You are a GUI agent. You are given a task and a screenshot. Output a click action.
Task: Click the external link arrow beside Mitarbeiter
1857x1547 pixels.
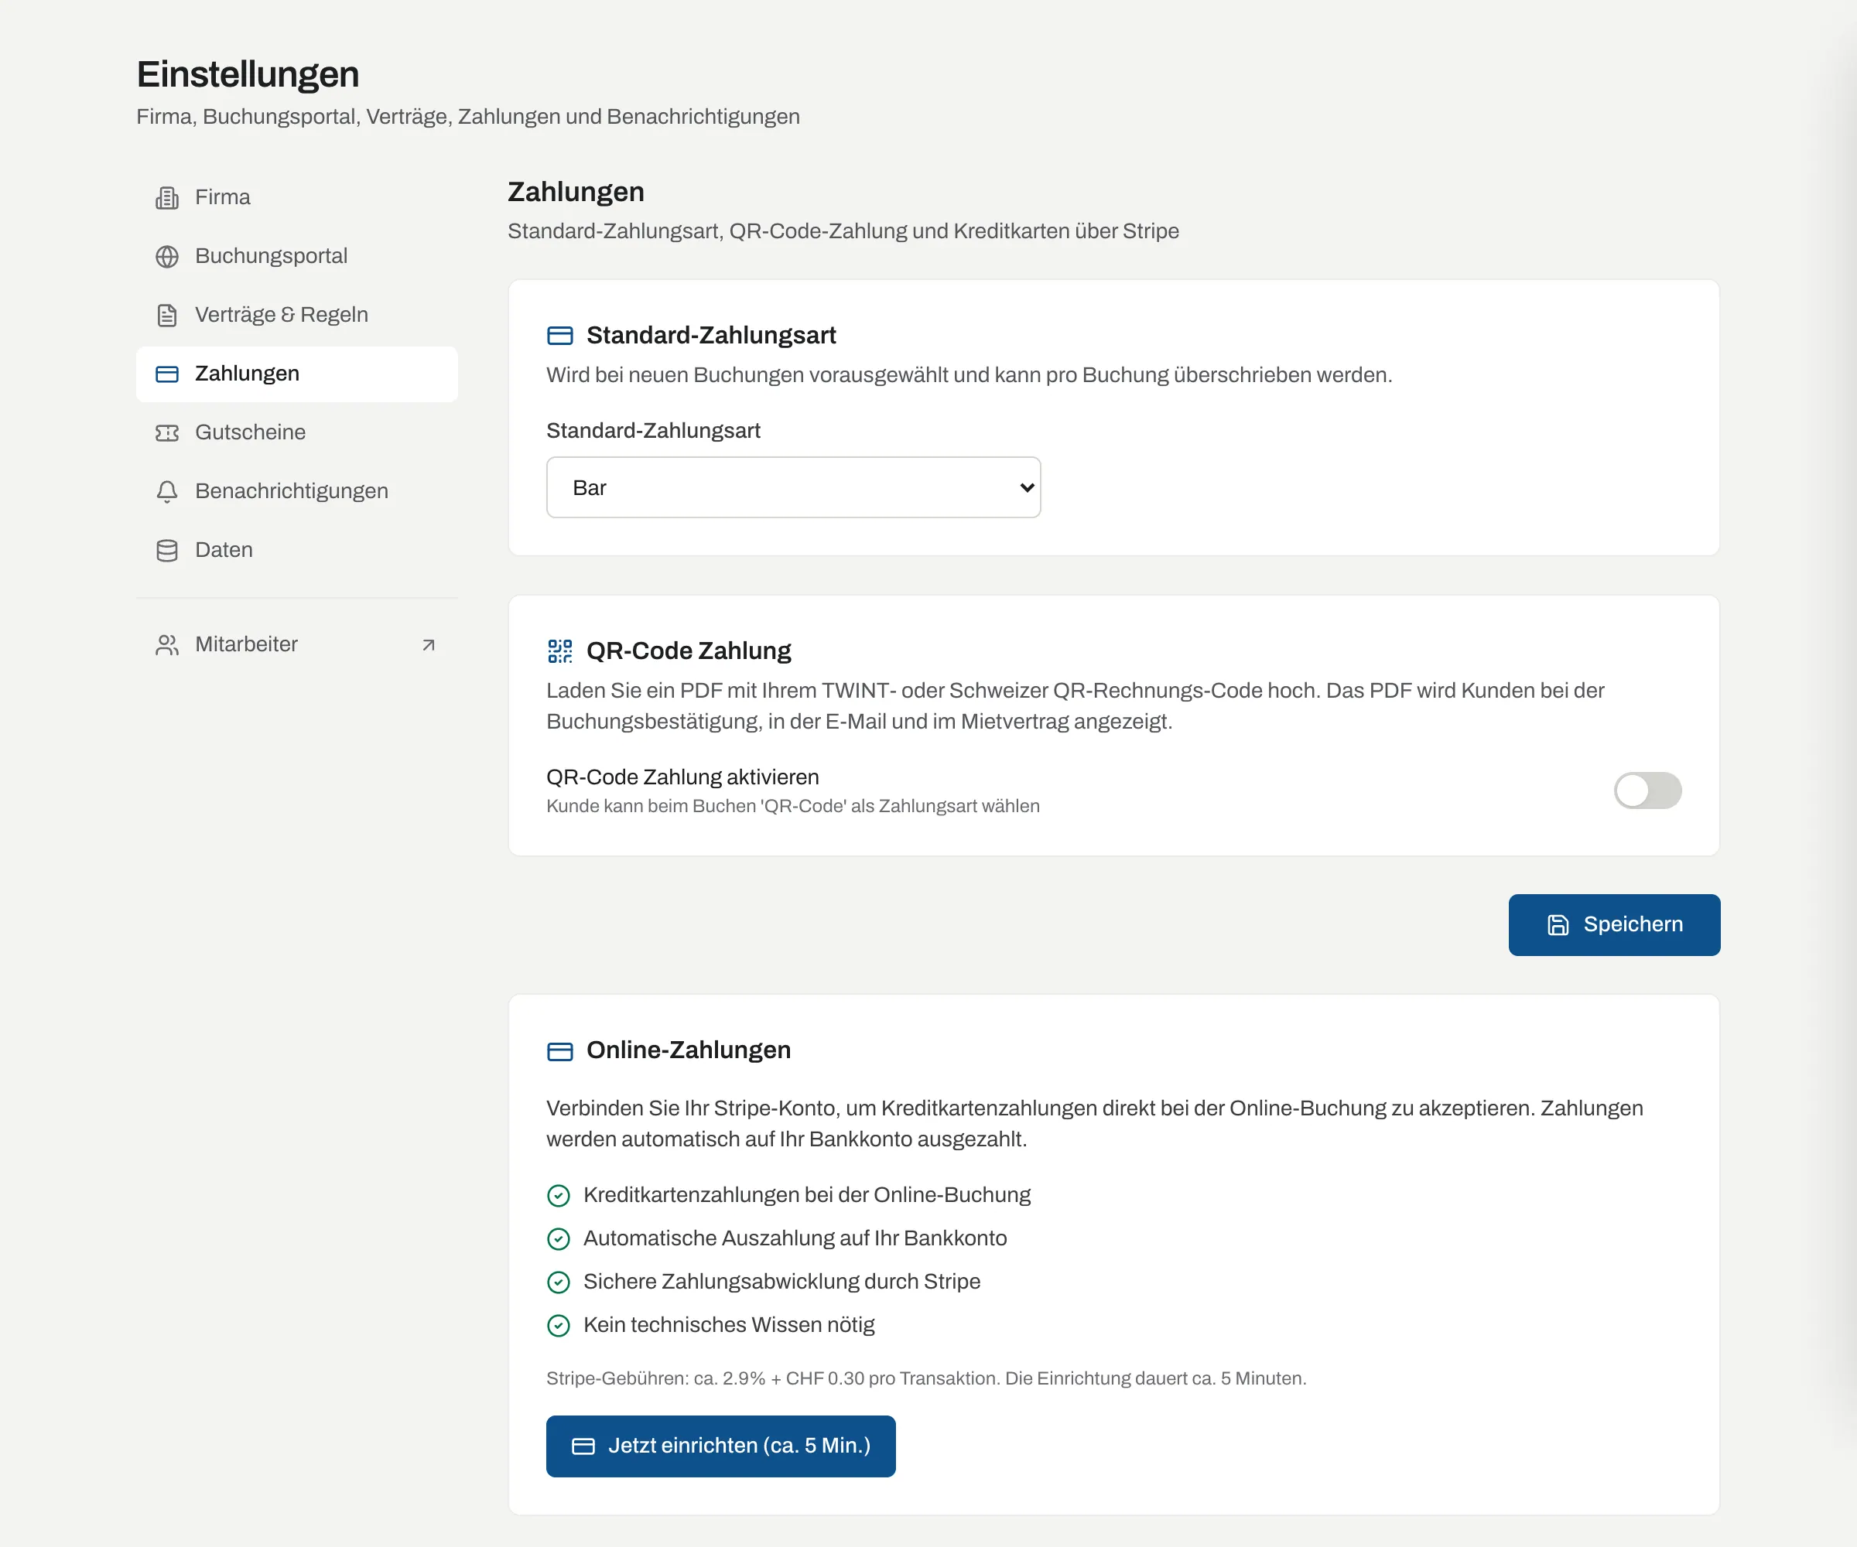pos(429,644)
